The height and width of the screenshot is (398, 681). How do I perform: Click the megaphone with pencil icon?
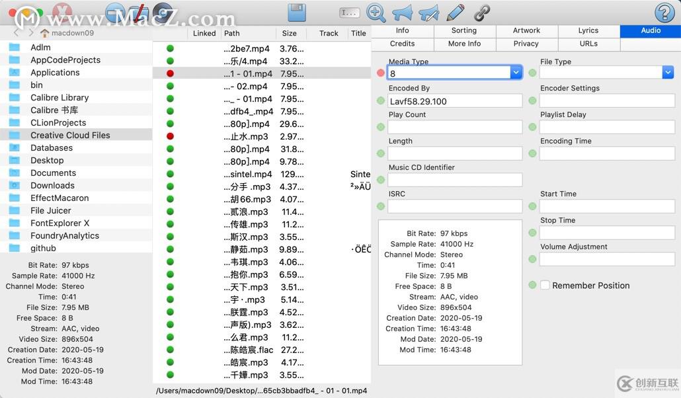[x=429, y=13]
